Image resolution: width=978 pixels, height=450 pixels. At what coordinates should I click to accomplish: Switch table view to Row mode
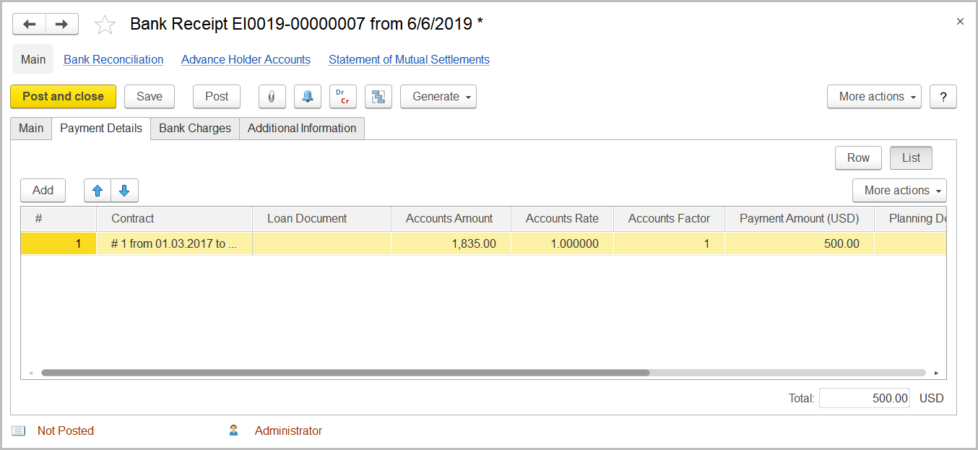click(x=859, y=158)
